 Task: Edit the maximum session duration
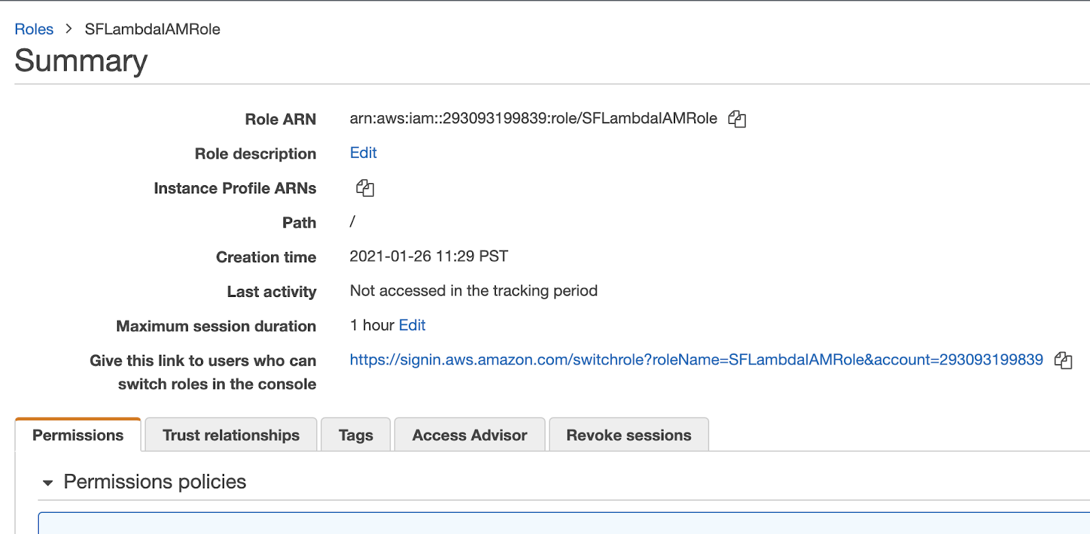pyautogui.click(x=412, y=326)
